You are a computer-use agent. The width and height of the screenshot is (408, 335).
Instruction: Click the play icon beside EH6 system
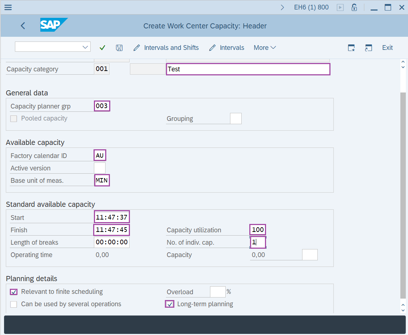tap(340, 7)
